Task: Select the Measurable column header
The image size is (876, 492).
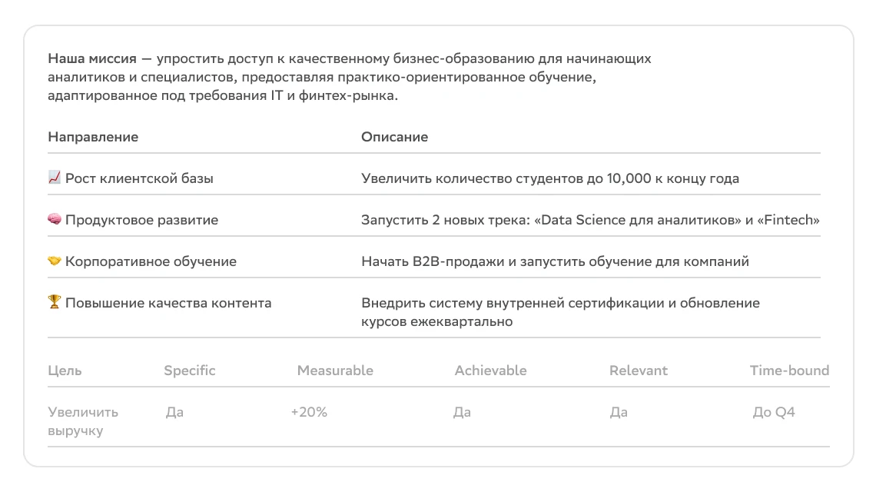Action: (x=335, y=371)
